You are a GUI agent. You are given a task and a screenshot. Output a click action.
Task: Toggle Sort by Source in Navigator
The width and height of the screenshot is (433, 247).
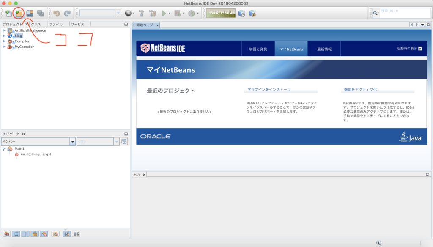coord(76,234)
